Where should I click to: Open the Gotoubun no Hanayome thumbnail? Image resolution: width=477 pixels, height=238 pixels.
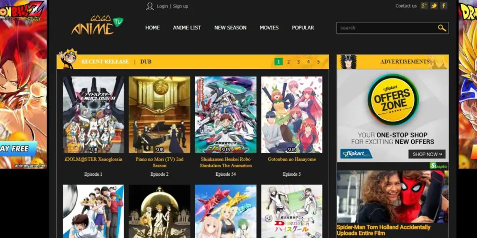pos(292,114)
